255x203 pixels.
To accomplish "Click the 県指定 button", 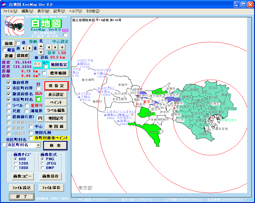I will pyautogui.click(x=56, y=86).
